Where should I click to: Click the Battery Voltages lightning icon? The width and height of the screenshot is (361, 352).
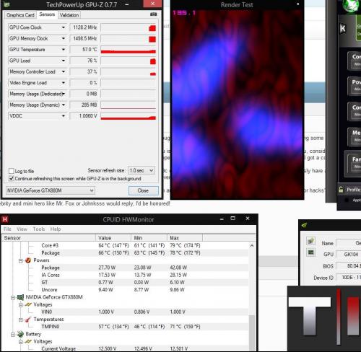pyautogui.click(x=28, y=341)
